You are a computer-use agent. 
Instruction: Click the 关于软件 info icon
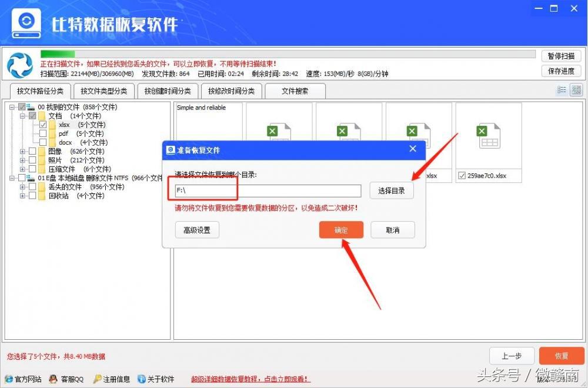[141, 379]
